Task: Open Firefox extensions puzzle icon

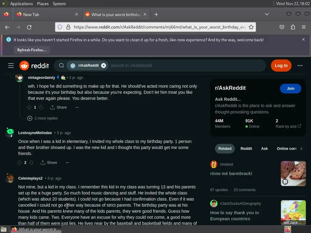Action: point(293,27)
